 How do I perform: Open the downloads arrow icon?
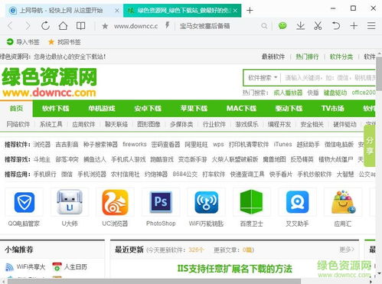[x=301, y=25]
